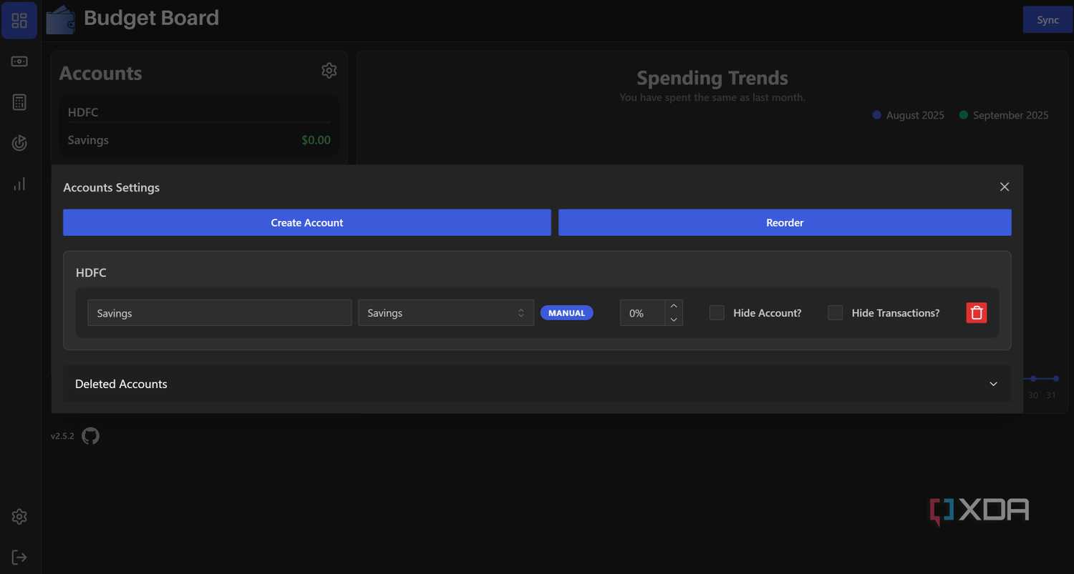The height and width of the screenshot is (574, 1074).
Task: Open the Dashboard page from the sidebar
Action: (19, 20)
